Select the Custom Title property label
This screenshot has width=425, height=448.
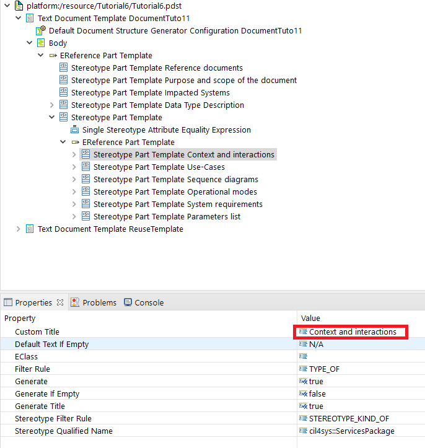point(37,332)
